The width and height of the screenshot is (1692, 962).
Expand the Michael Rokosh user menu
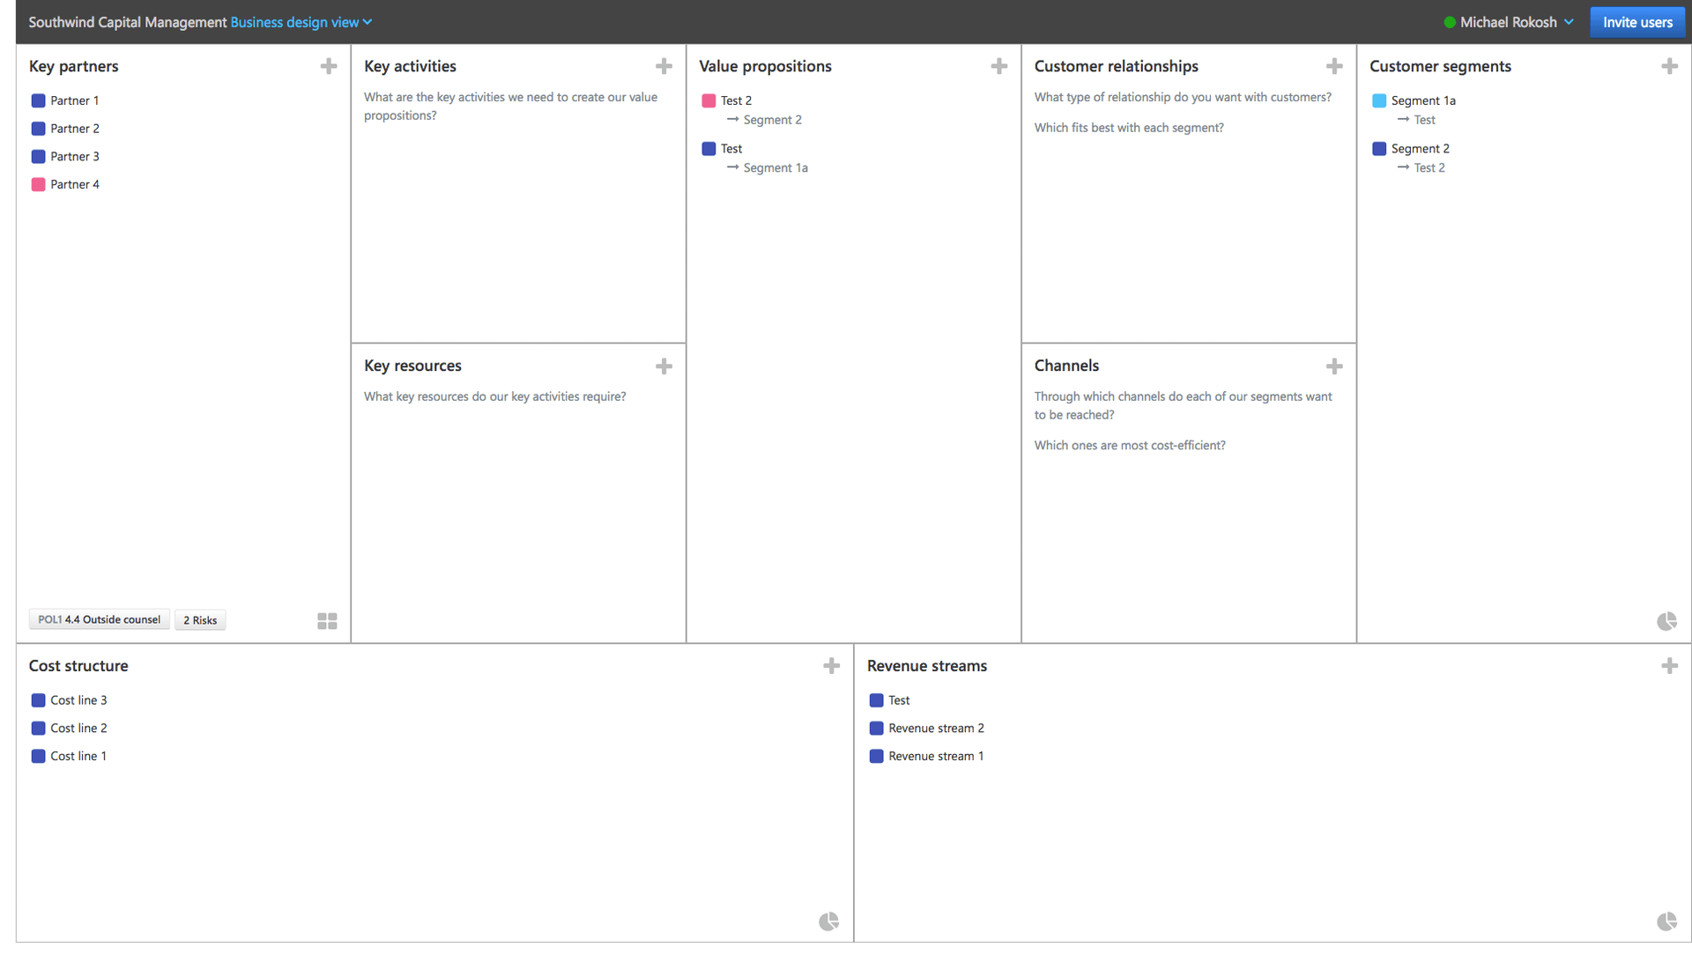(1517, 22)
